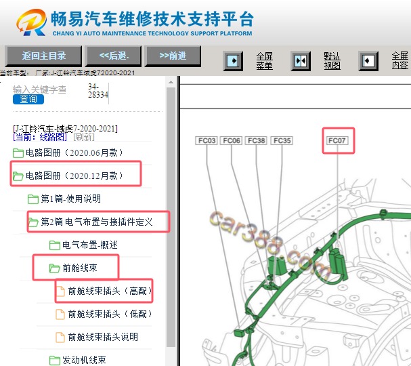Click the blue 查询 search button
This screenshot has height=366, width=411.
click(x=28, y=99)
